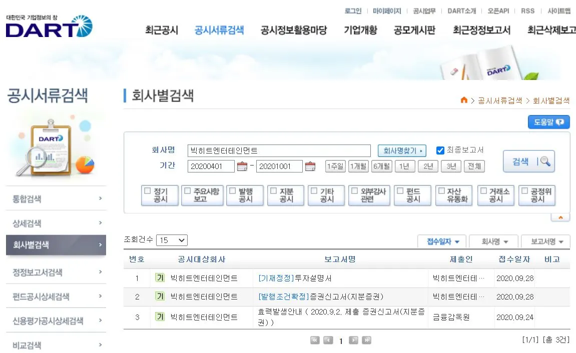Check the 자산유동화 filter
The width and height of the screenshot is (576, 353).
[x=441, y=191]
